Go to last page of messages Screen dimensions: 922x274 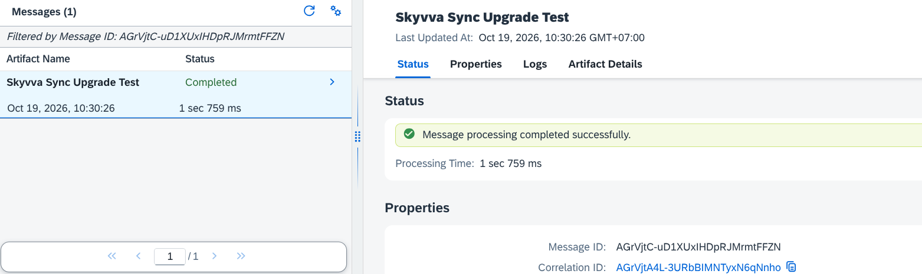tap(241, 256)
